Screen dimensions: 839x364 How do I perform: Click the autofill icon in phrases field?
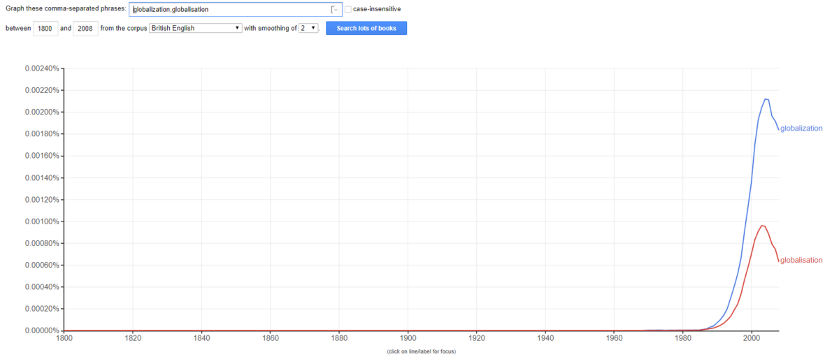(x=334, y=10)
